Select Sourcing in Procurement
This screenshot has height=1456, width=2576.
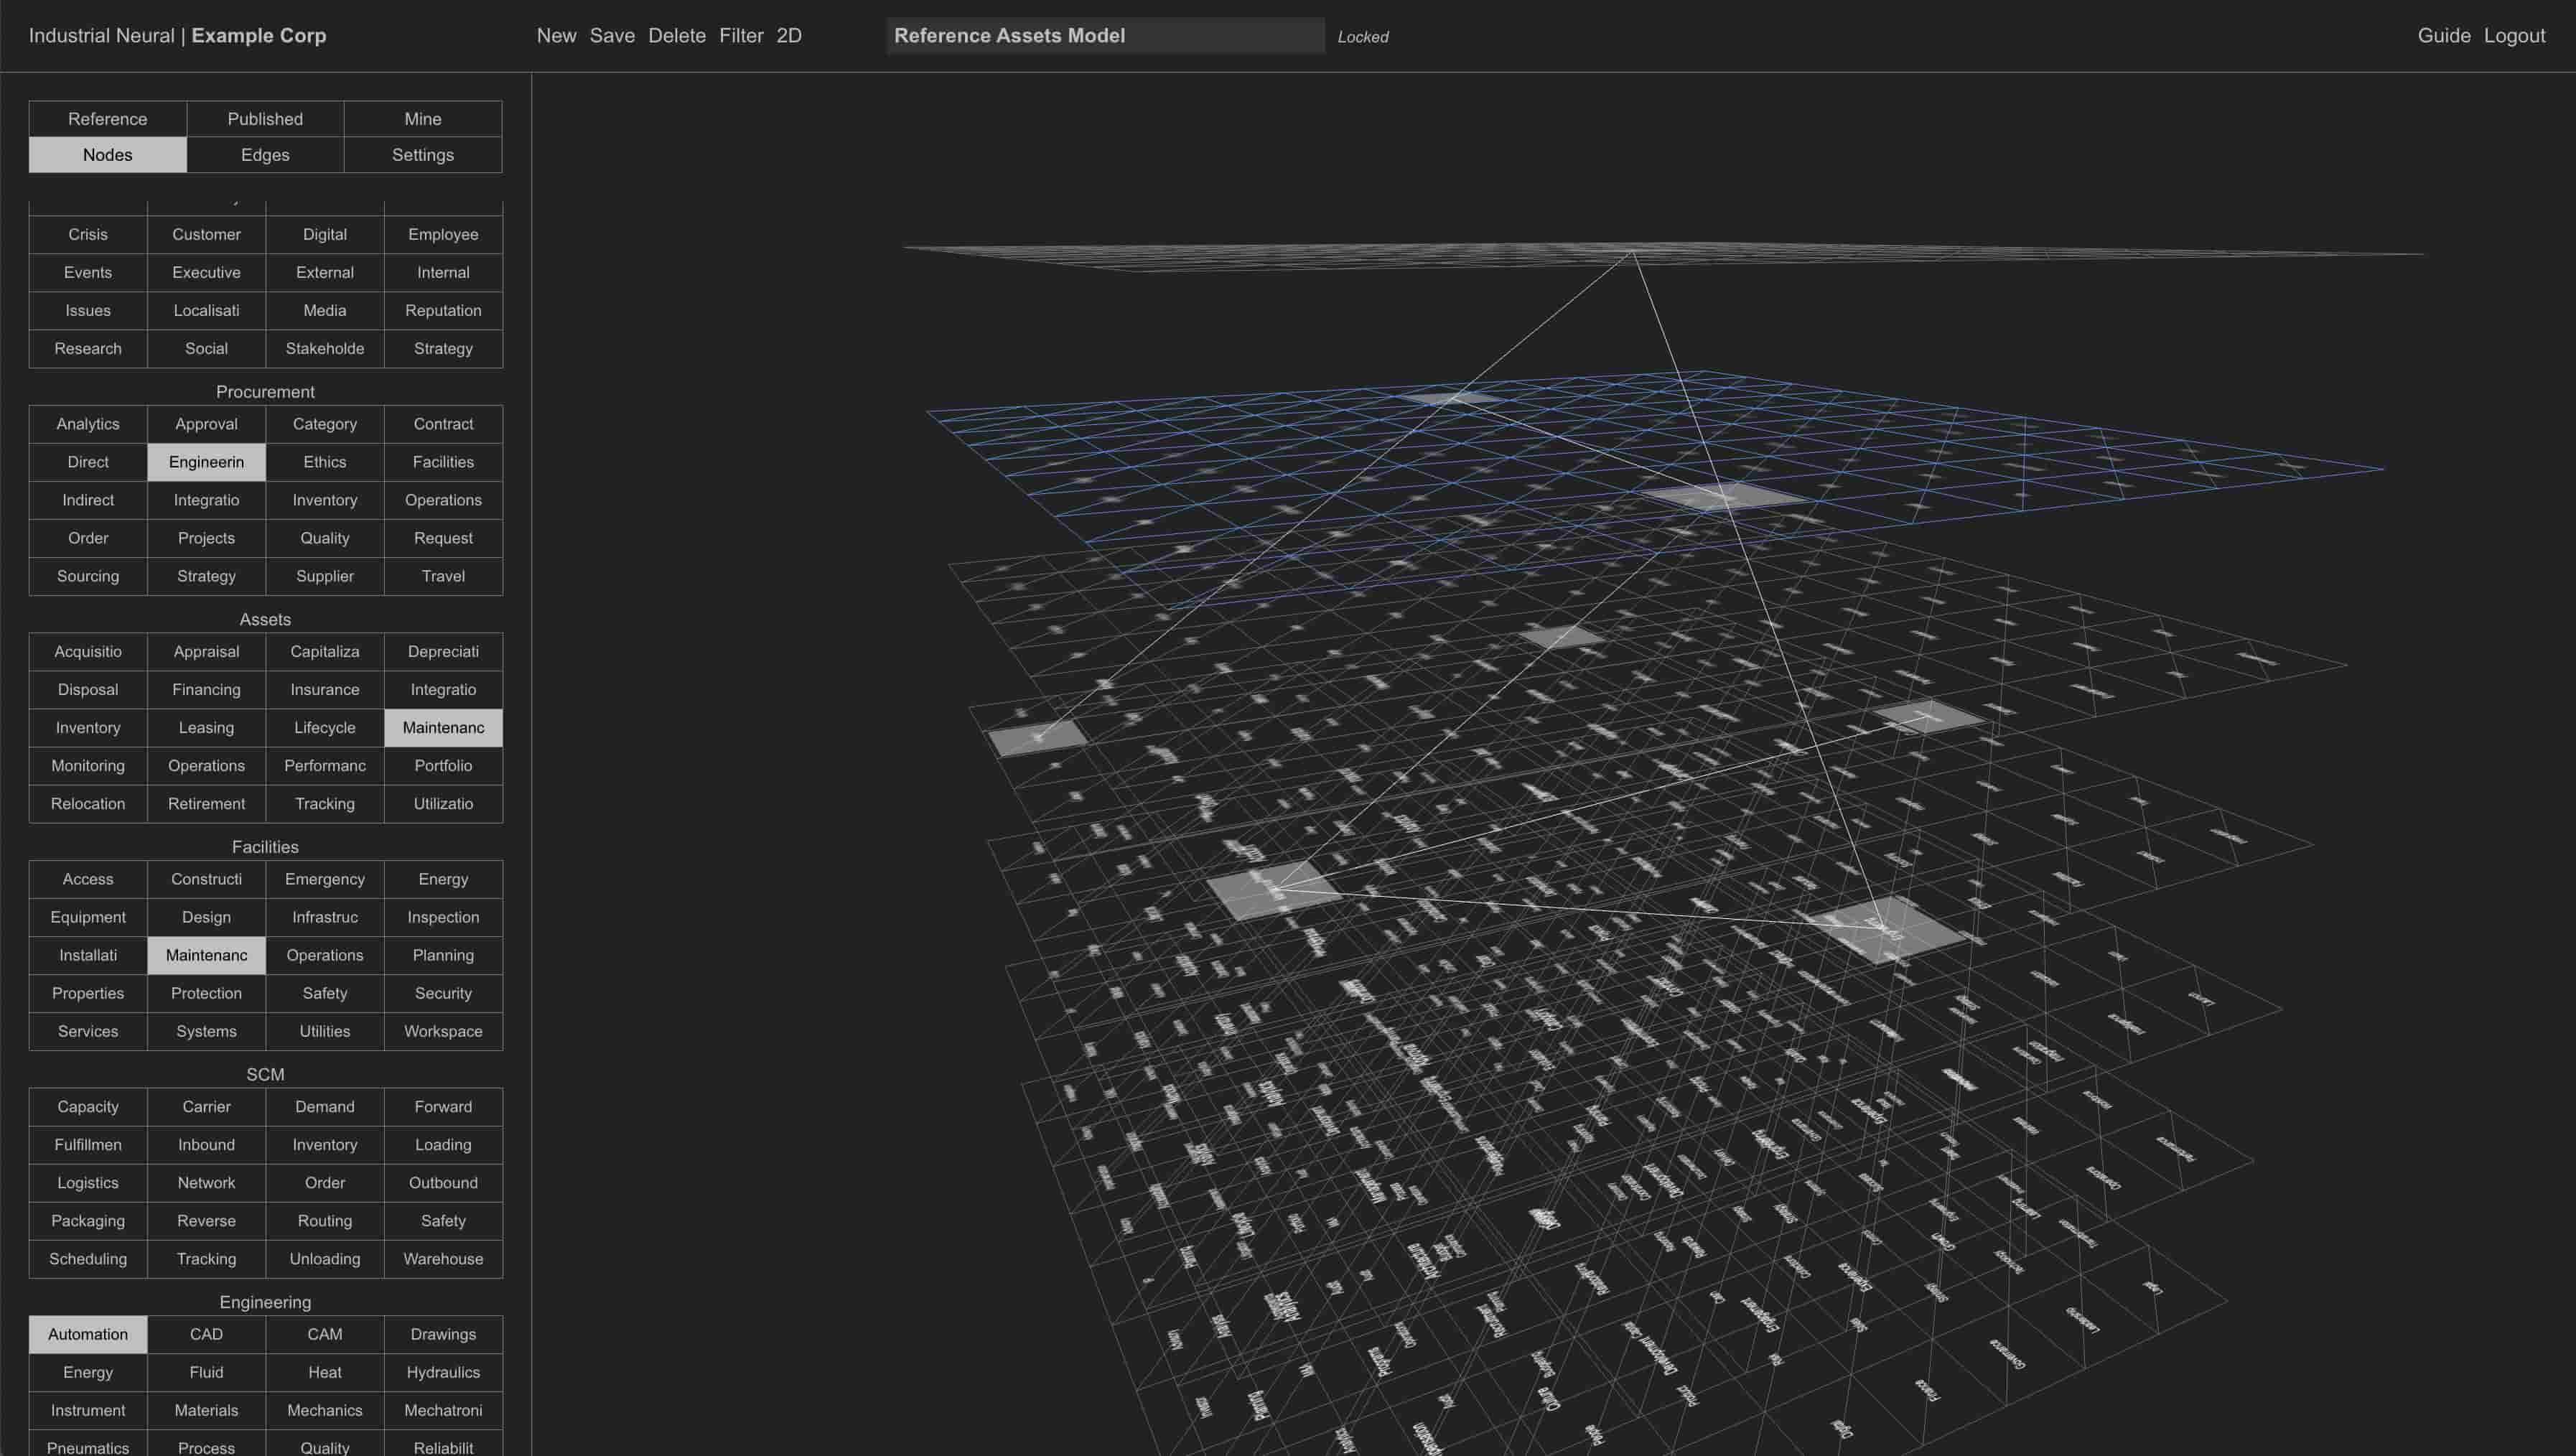point(88,576)
